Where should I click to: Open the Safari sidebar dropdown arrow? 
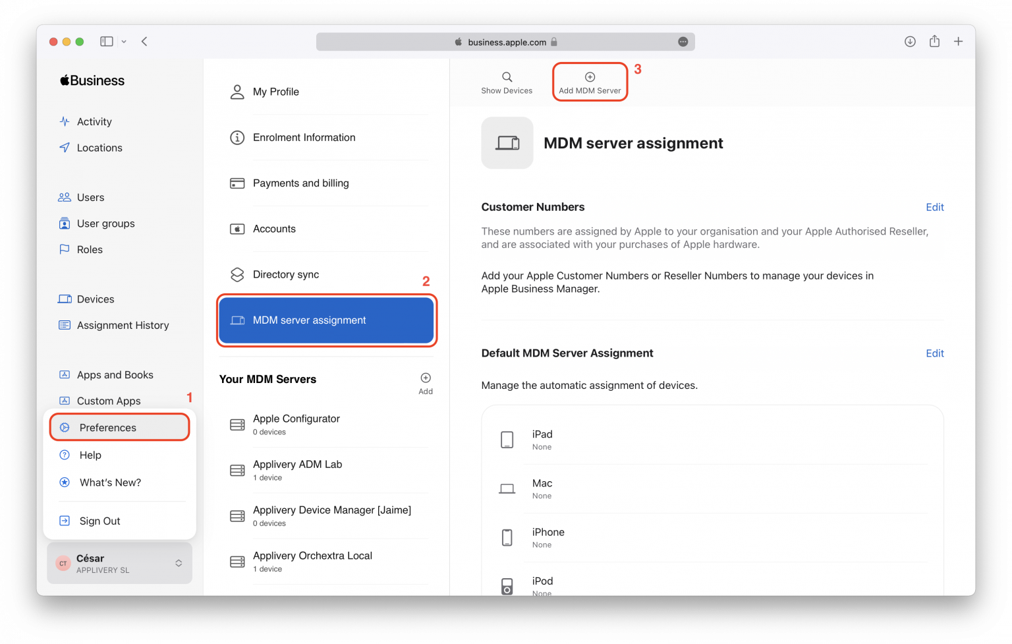coord(125,41)
